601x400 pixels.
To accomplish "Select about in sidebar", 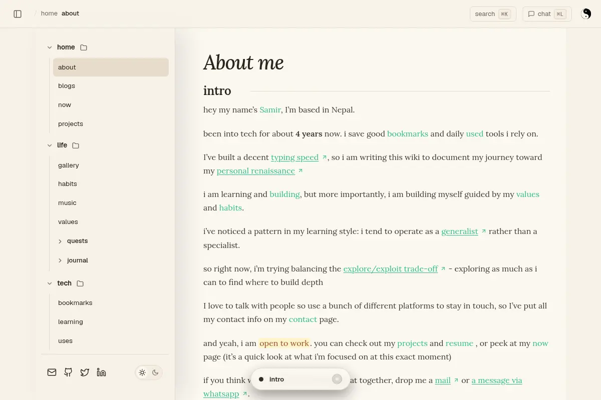I will [111, 67].
